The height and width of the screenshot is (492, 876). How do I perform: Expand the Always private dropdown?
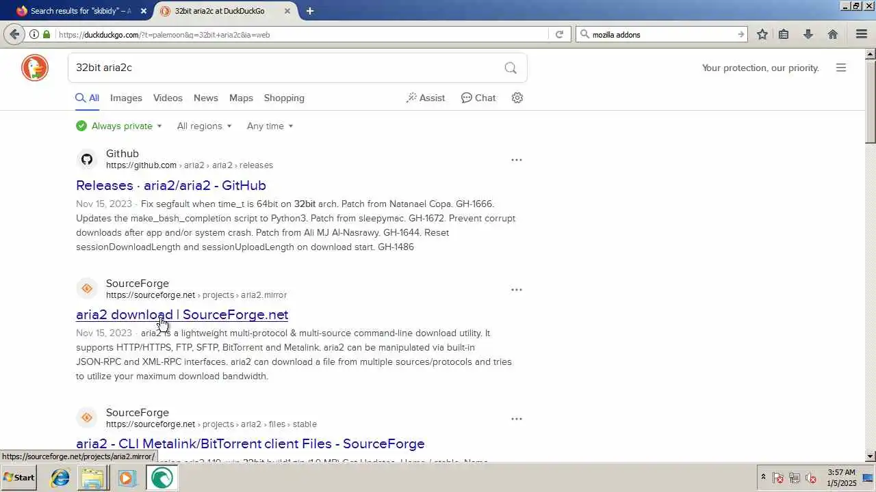119,126
